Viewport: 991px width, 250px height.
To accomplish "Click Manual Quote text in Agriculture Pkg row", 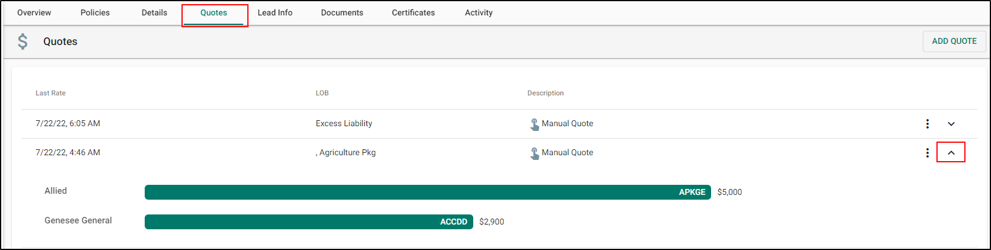I will (x=568, y=153).
